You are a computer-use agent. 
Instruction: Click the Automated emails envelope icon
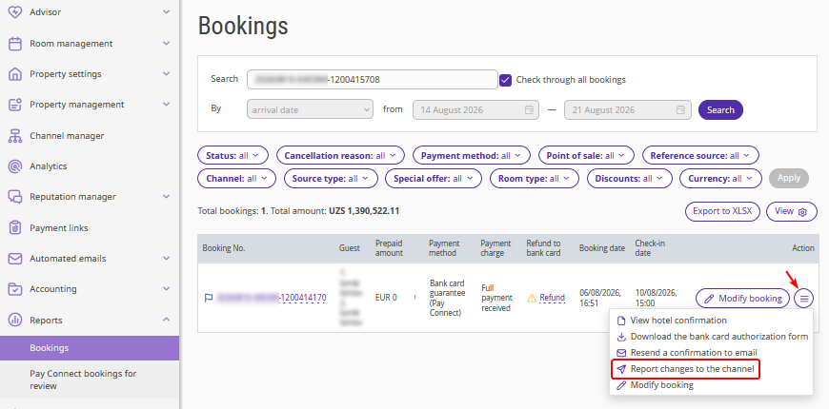15,259
